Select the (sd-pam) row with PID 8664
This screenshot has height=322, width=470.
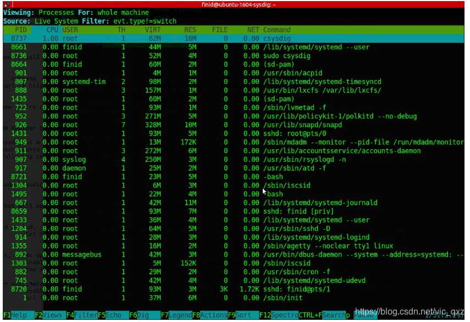pos(234,65)
